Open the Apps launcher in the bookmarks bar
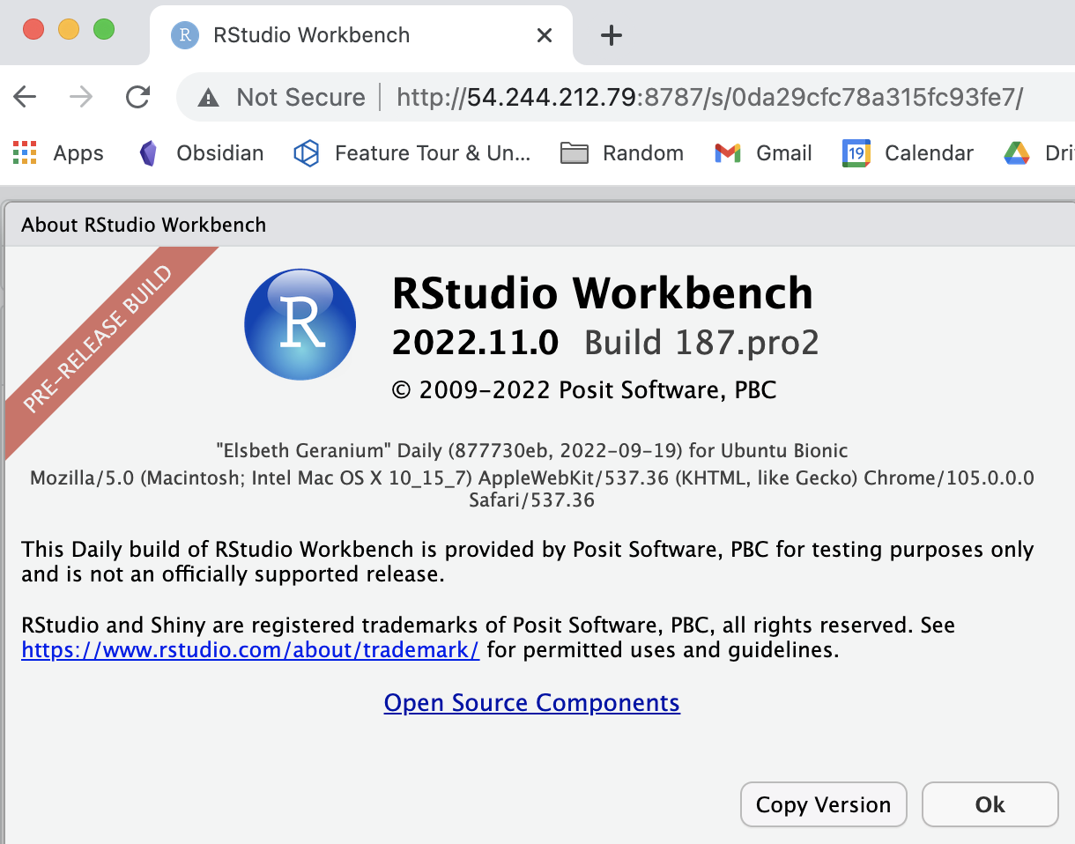This screenshot has height=844, width=1075. (58, 152)
